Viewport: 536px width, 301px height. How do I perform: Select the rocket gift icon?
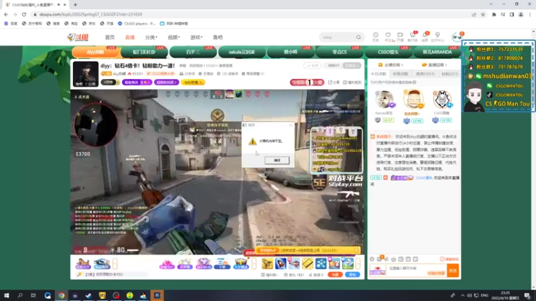pyautogui.click(x=281, y=264)
